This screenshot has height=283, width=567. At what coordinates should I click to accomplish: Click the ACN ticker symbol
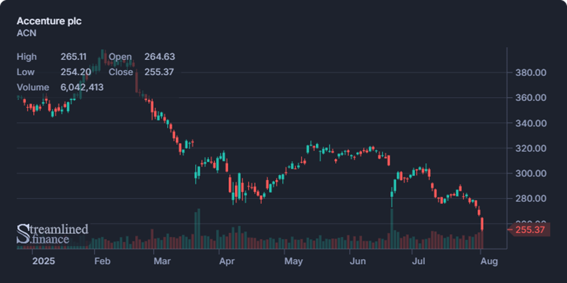tap(26, 33)
